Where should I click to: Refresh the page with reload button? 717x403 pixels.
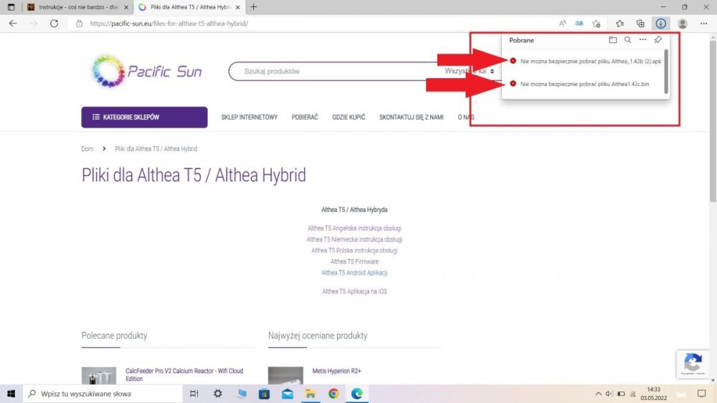click(54, 24)
